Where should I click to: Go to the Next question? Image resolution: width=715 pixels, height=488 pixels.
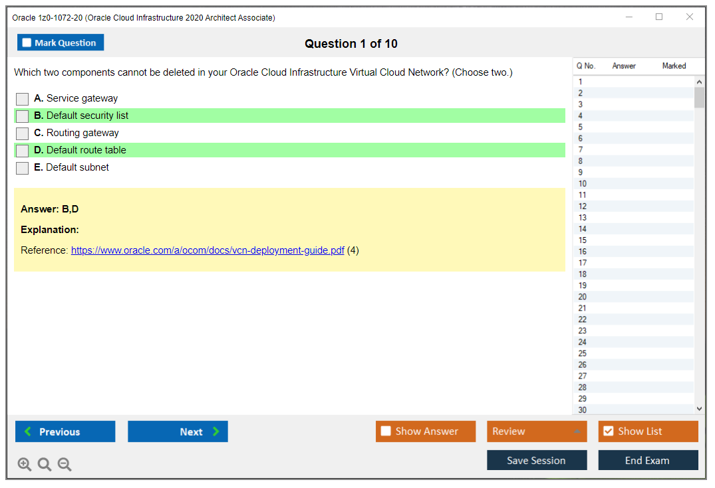tap(178, 432)
